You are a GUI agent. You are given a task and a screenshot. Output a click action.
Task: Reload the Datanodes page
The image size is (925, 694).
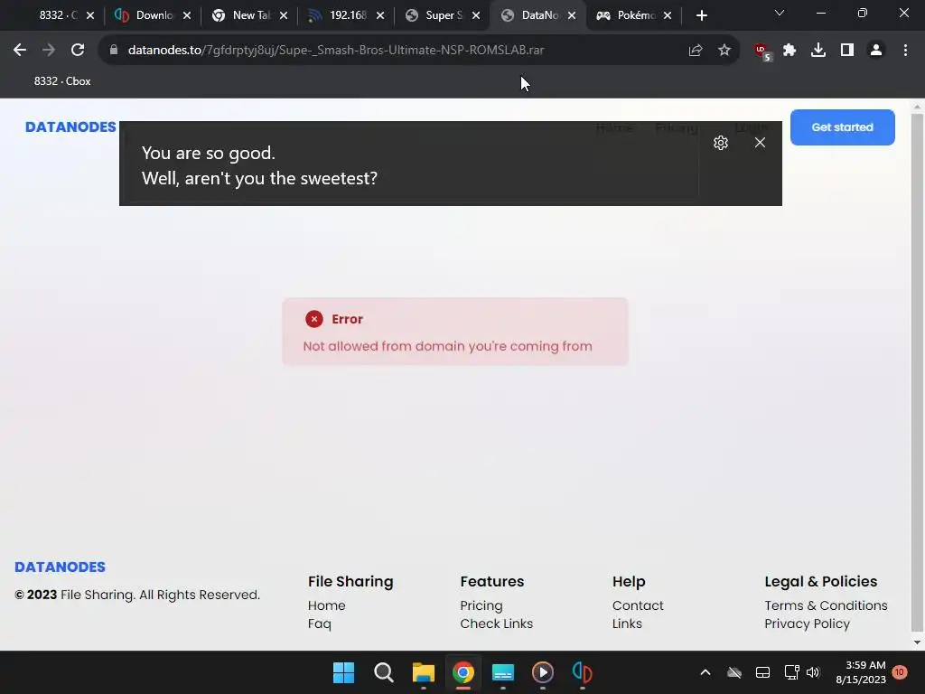[78, 51]
